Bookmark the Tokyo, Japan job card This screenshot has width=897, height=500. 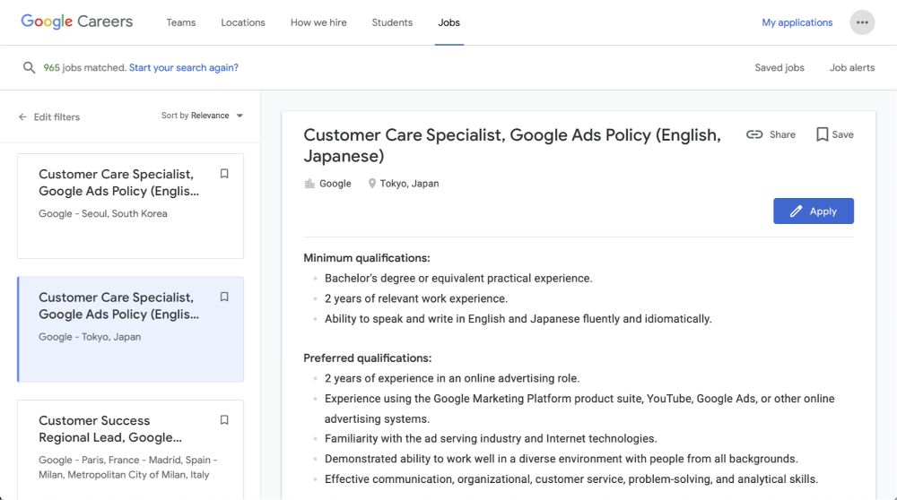point(224,297)
